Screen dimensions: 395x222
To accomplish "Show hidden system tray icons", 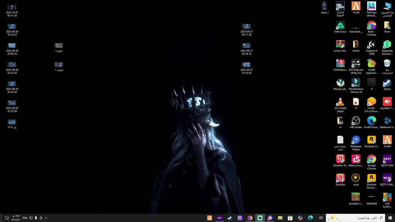I will coord(46,218).
